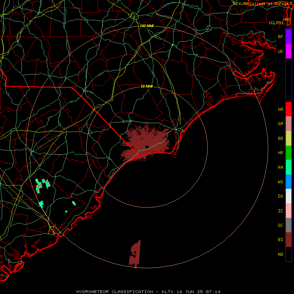Click the 100 NMI range ring label

click(x=147, y=26)
